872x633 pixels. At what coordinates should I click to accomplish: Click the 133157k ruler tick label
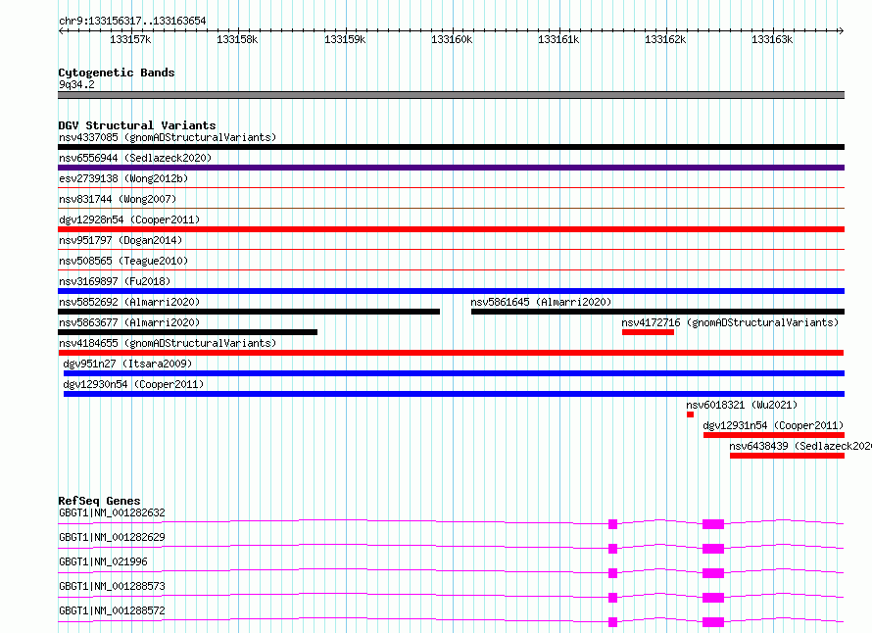tap(130, 39)
